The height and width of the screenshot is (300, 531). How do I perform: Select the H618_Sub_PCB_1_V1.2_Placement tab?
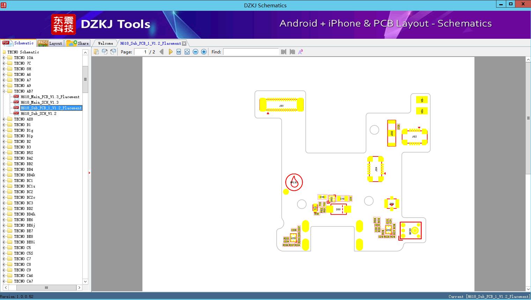(150, 43)
